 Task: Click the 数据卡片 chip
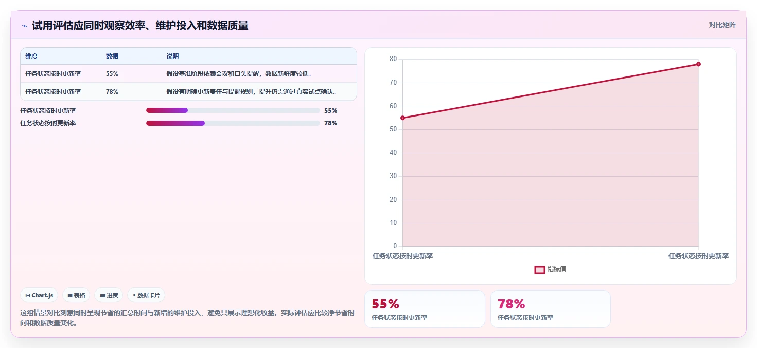click(x=146, y=295)
